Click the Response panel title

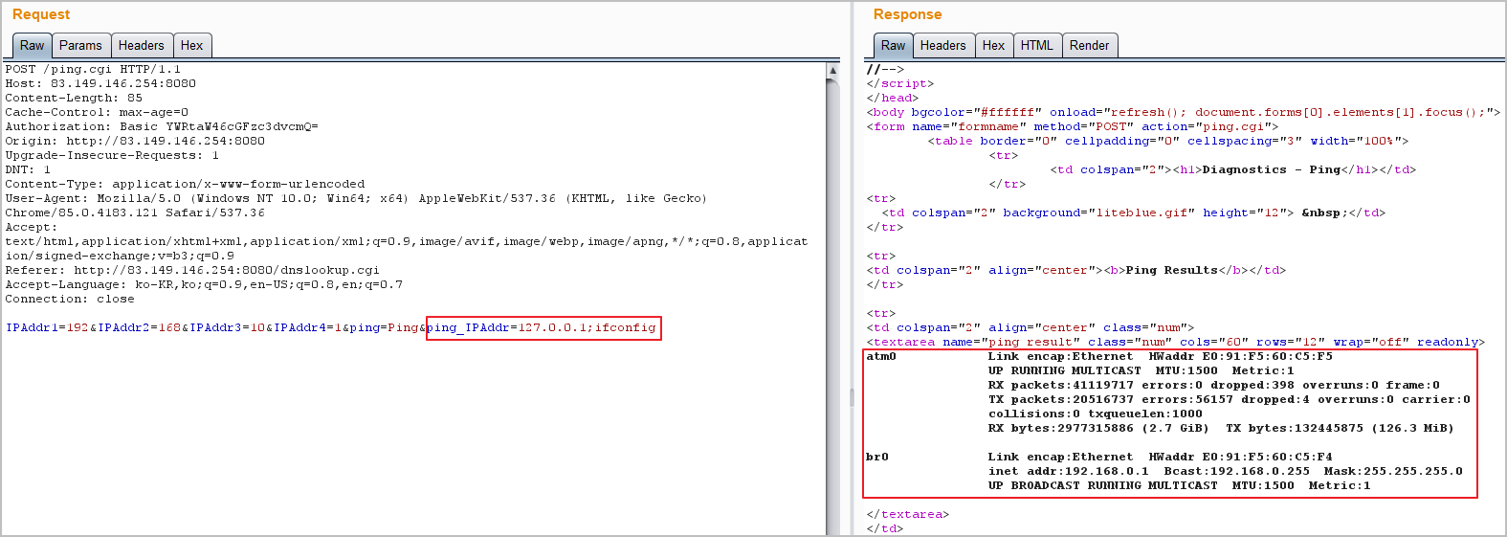click(907, 14)
